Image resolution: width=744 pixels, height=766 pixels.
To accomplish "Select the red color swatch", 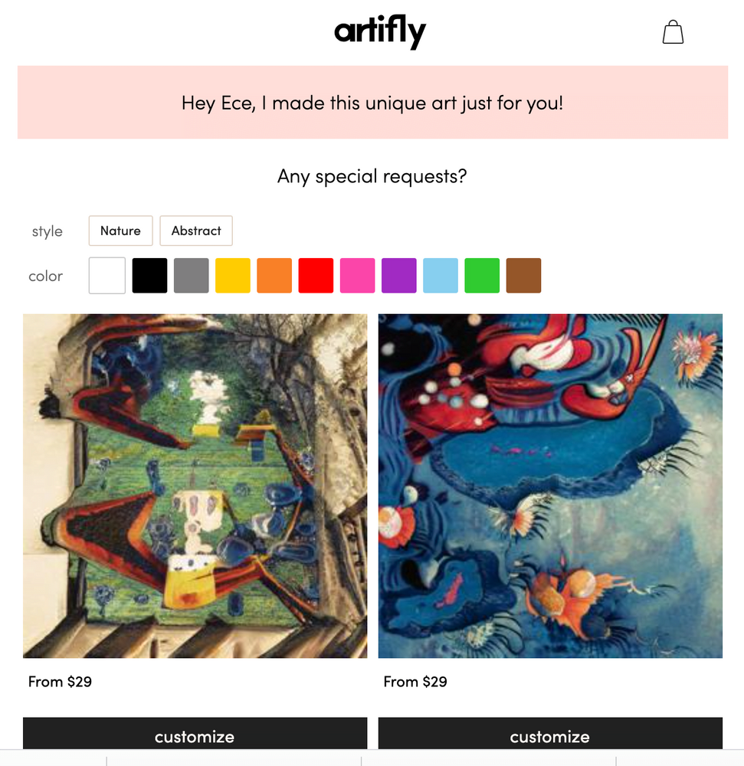I will pyautogui.click(x=316, y=276).
